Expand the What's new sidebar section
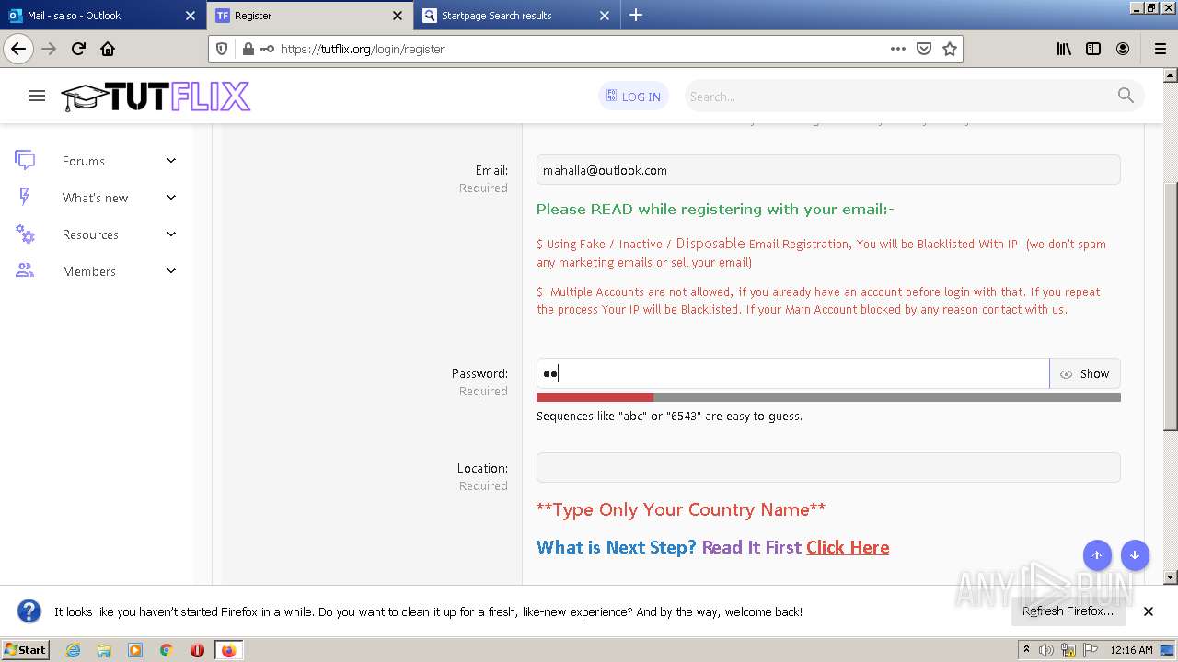This screenshot has height=662, width=1178. click(x=171, y=197)
